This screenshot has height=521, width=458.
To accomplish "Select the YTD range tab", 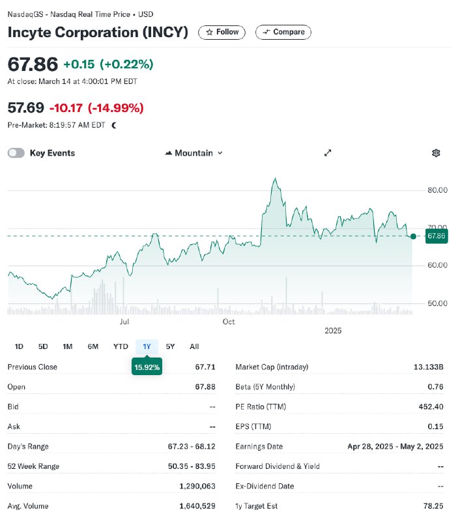I will (x=121, y=346).
